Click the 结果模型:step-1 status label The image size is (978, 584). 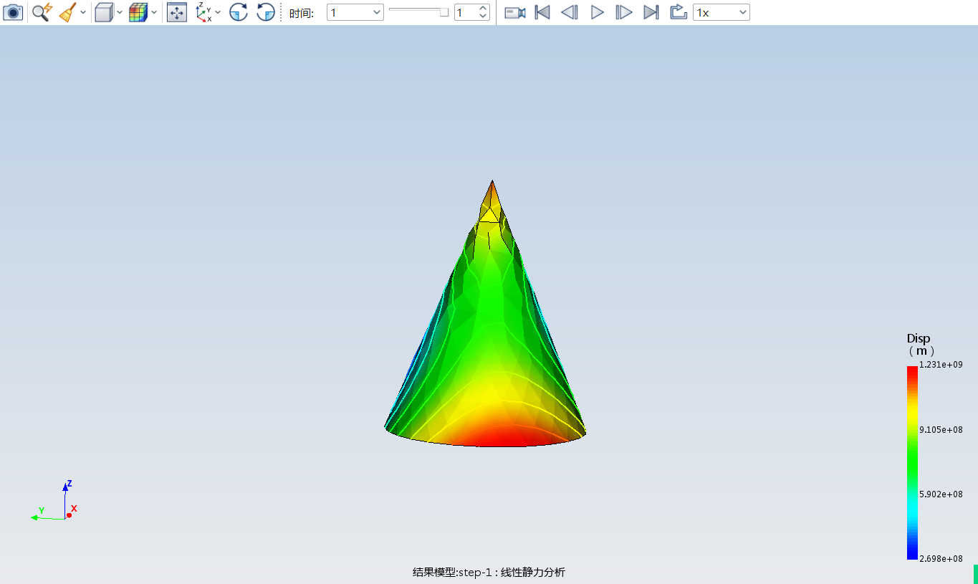click(x=489, y=573)
